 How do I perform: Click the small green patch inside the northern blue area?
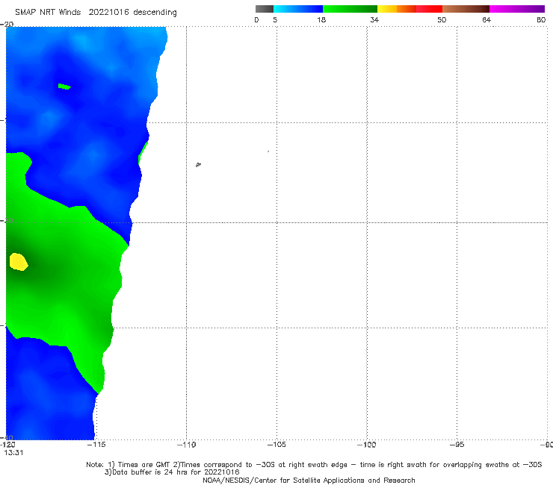(64, 87)
